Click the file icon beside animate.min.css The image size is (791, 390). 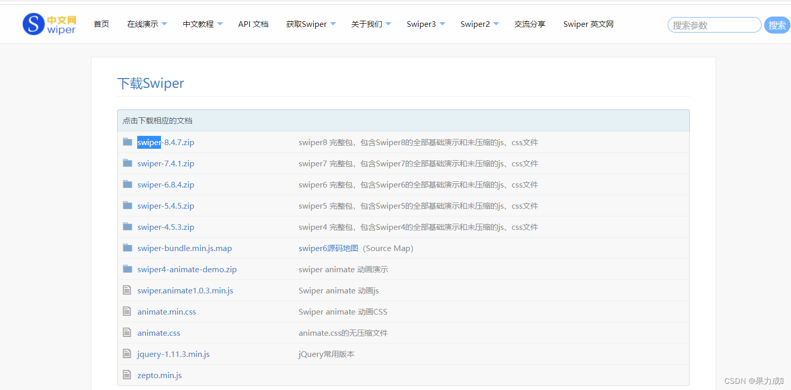pyautogui.click(x=127, y=311)
